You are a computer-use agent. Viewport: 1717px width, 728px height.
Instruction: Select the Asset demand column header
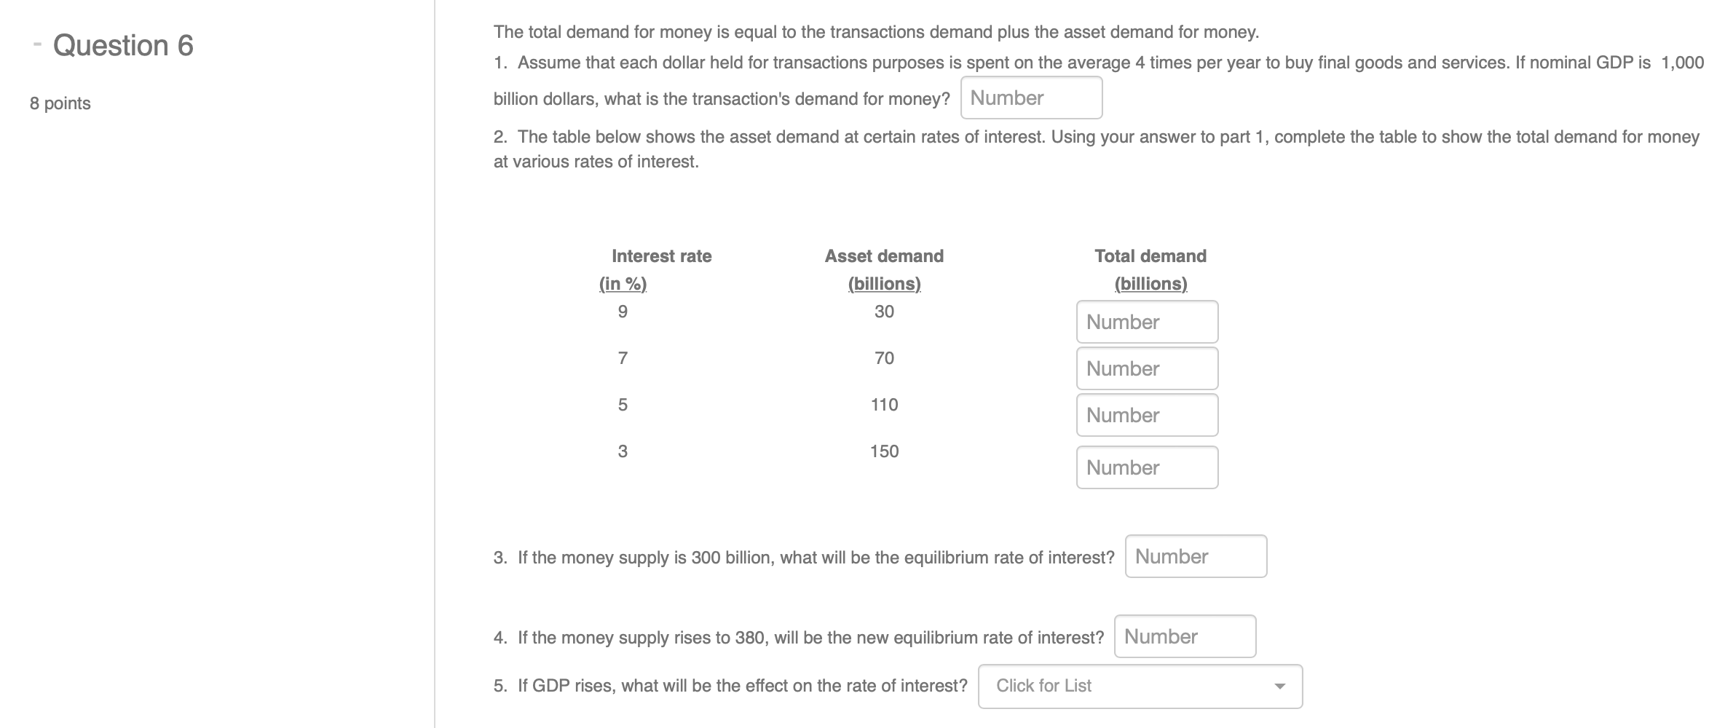pyautogui.click(x=883, y=256)
